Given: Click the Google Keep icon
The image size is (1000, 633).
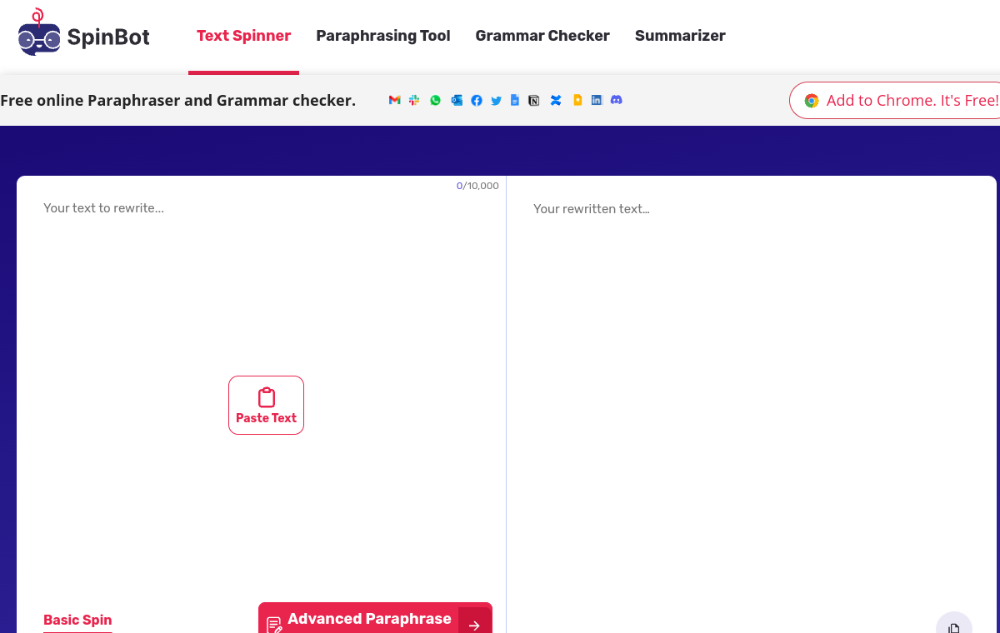Looking at the screenshot, I should coord(577,100).
